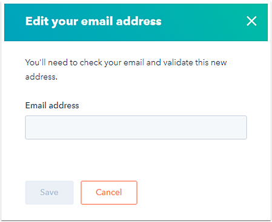
Task: Dismiss the dialog with the white X icon
Action: coord(251,21)
